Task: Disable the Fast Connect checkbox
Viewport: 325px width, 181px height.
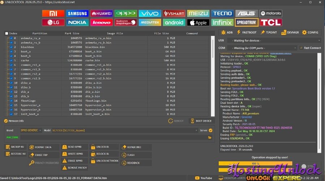Action: (301, 48)
